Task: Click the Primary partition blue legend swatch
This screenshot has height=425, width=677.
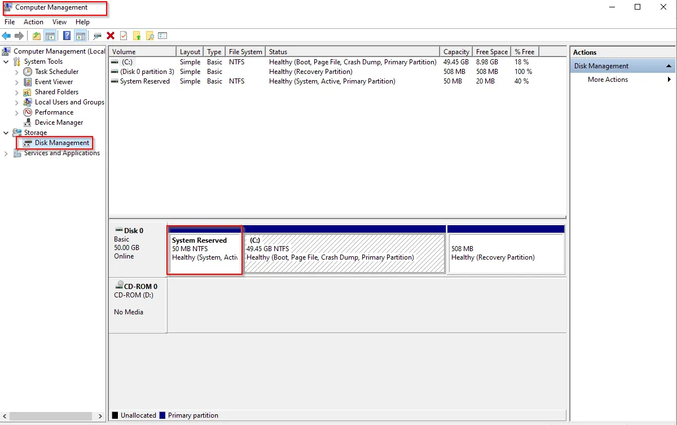Action: [x=162, y=415]
